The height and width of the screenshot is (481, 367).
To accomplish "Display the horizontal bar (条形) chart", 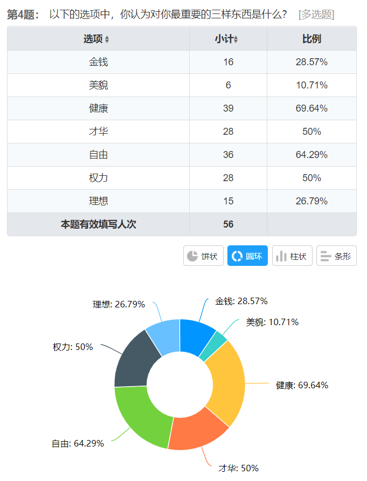I will [336, 256].
